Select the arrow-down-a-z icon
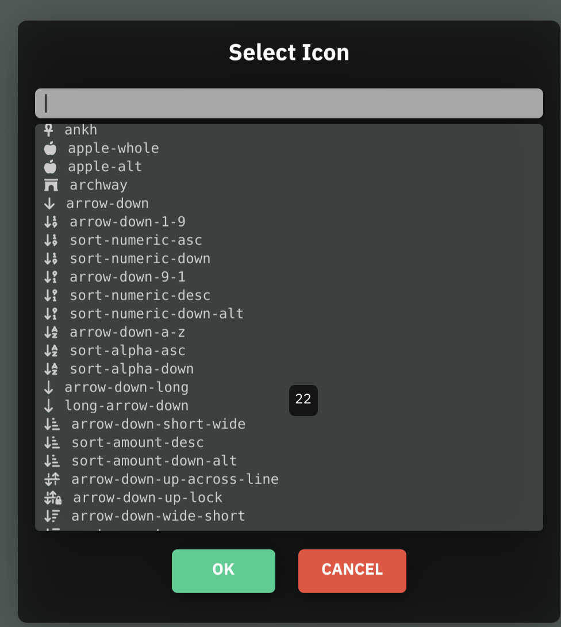This screenshot has width=561, height=627. coord(114,332)
